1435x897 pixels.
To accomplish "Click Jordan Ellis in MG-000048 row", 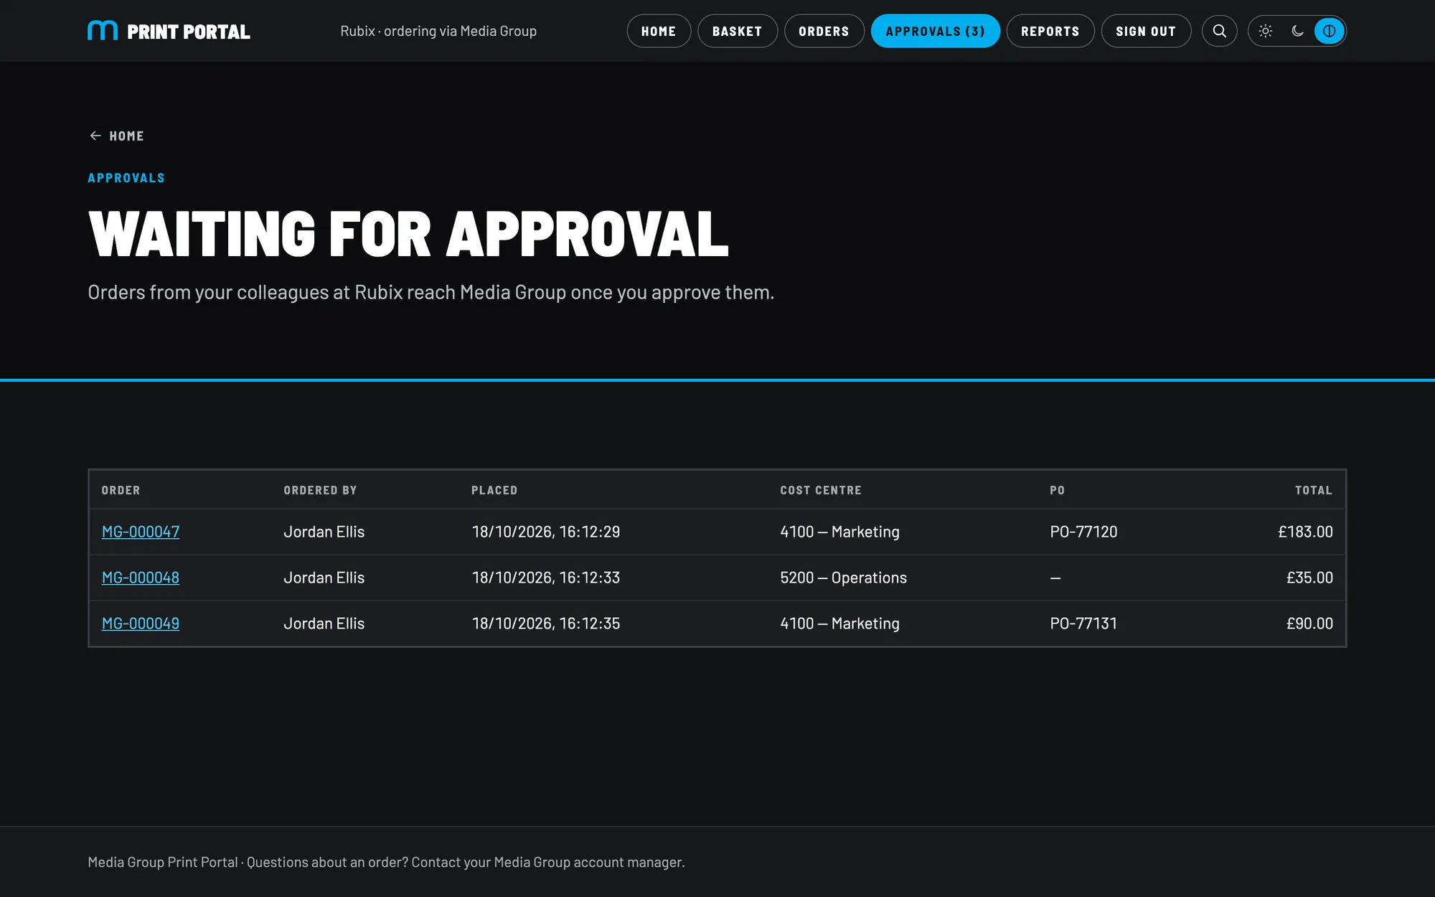I will point(324,578).
